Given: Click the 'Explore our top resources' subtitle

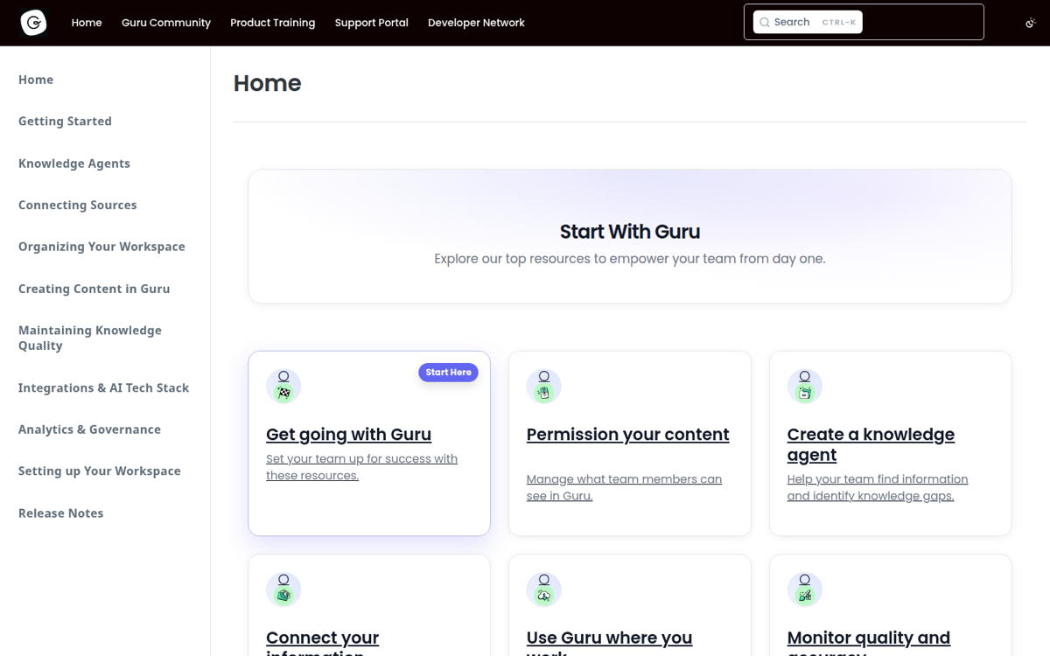Looking at the screenshot, I should (x=630, y=259).
